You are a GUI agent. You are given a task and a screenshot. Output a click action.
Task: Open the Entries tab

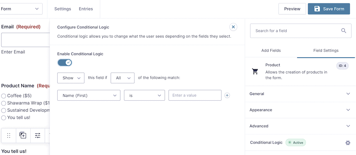click(x=86, y=9)
